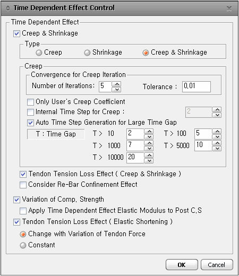
Task: Click the Cancel button
Action: (217, 265)
